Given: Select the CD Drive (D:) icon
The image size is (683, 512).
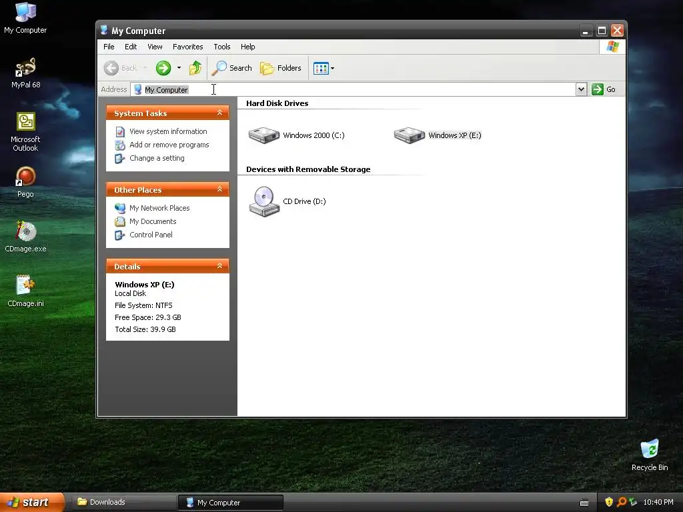Looking at the screenshot, I should [264, 201].
